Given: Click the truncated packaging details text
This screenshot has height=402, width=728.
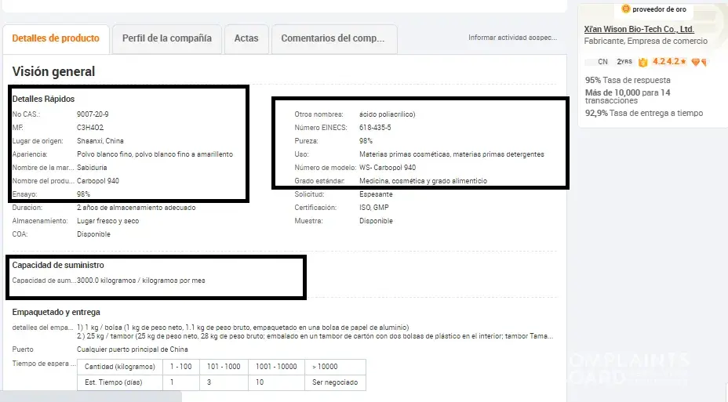Looking at the screenshot, I should (x=314, y=331).
